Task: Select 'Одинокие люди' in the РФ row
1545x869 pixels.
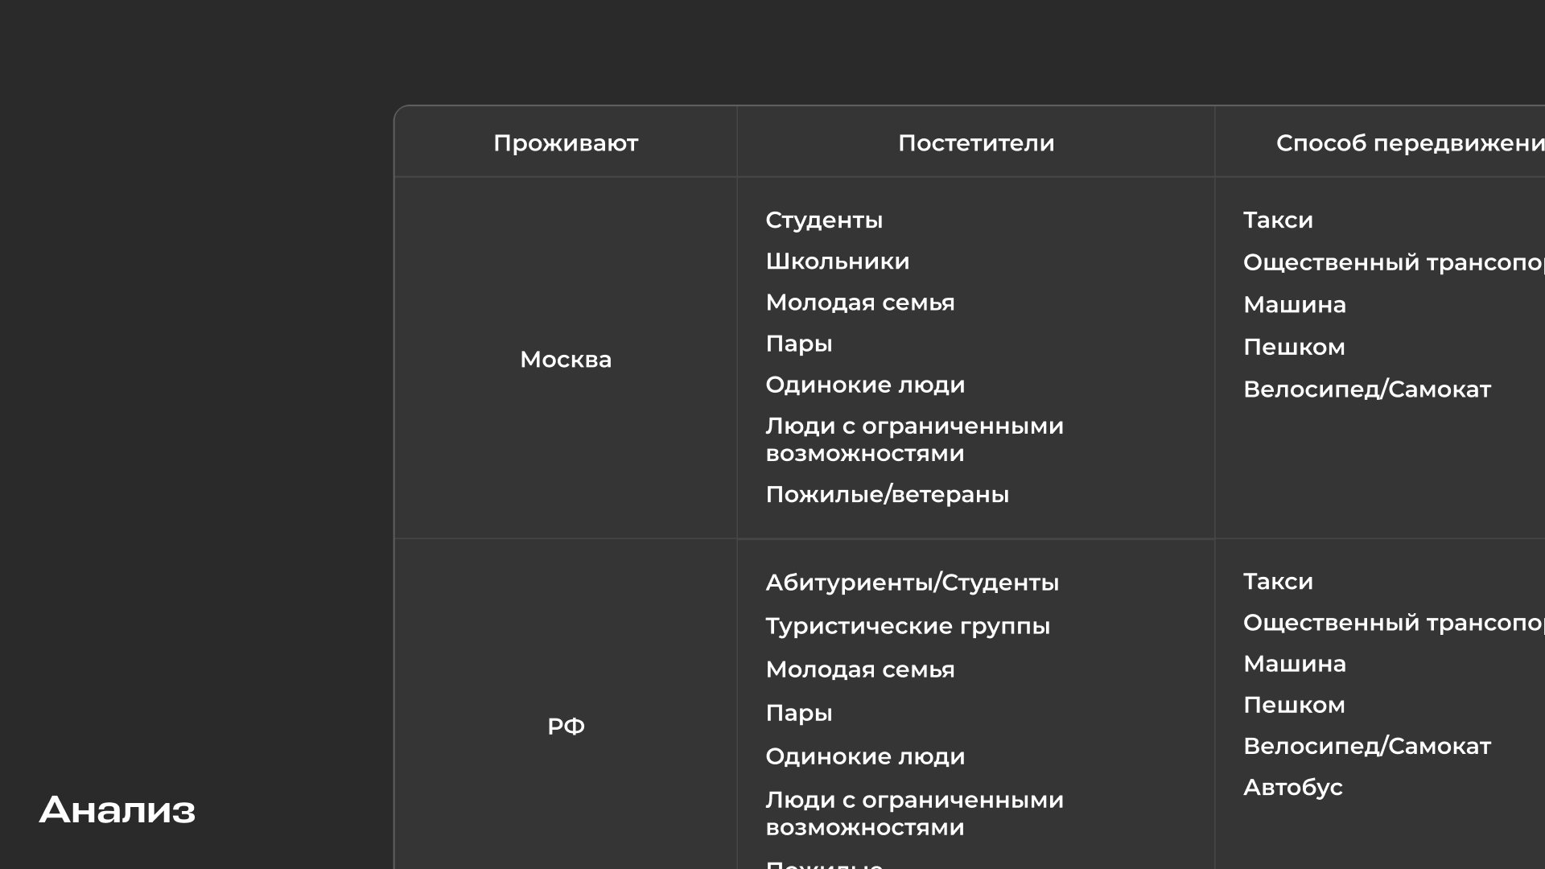Action: click(x=865, y=756)
